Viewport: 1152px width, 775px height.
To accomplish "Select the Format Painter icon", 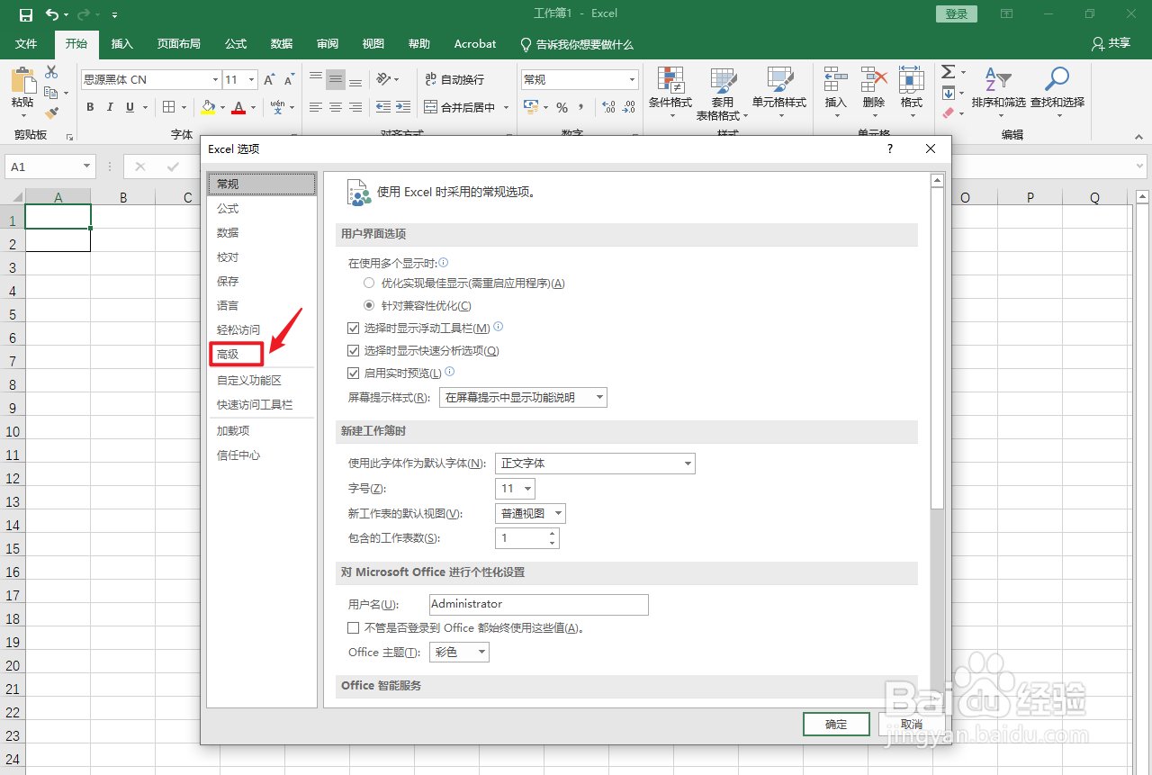I will click(x=52, y=112).
